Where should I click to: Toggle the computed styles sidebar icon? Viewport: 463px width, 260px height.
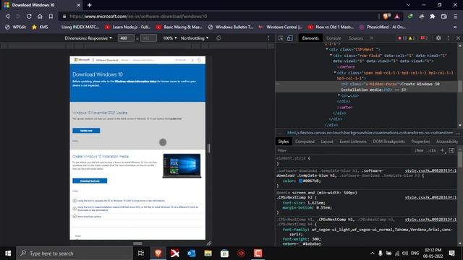451,151
